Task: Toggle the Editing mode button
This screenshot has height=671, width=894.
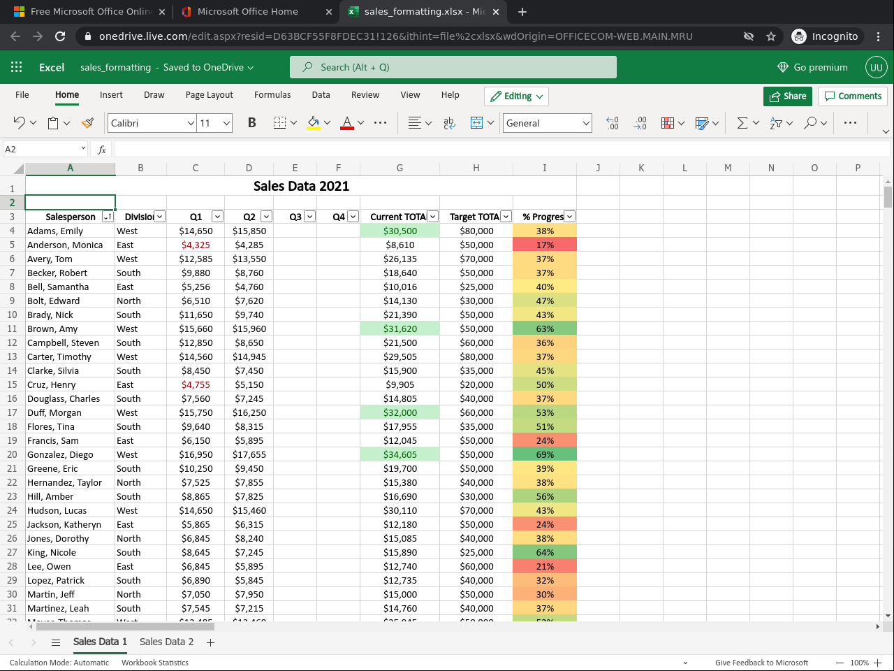Action: point(517,96)
